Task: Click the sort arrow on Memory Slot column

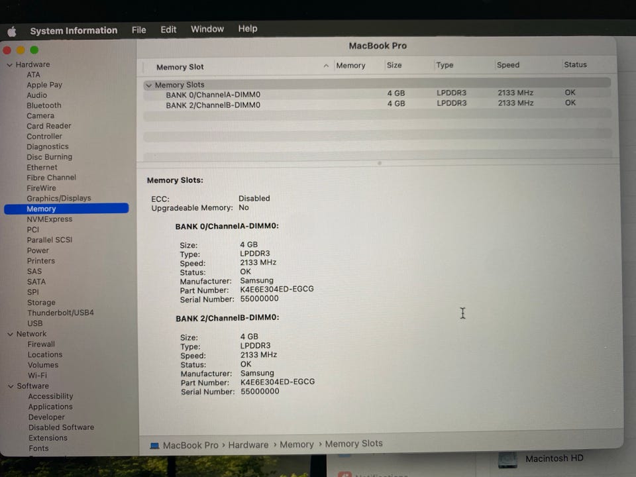Action: click(x=326, y=66)
